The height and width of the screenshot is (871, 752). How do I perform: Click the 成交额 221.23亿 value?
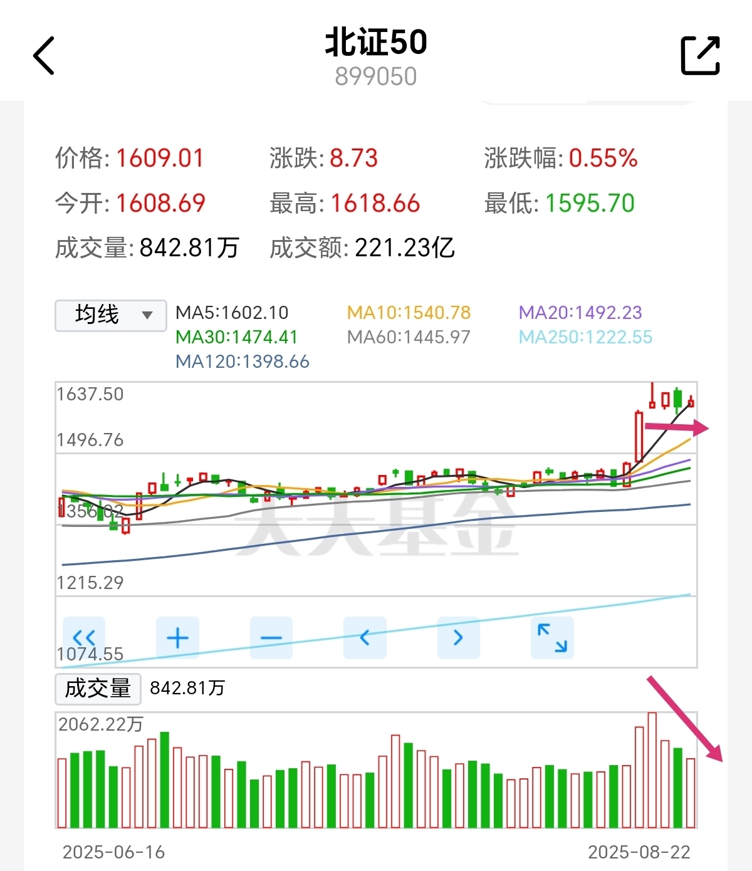[x=404, y=248]
